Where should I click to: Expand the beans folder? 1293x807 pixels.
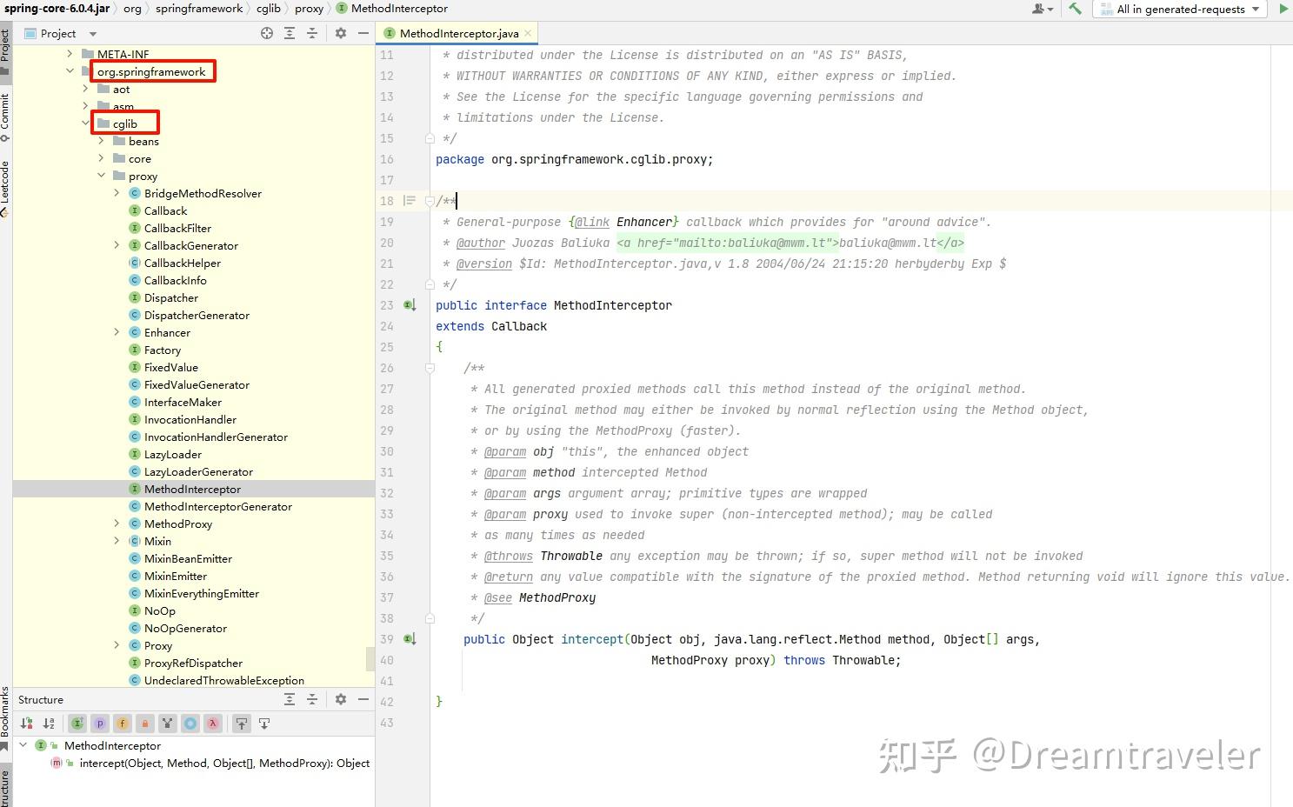pos(103,141)
